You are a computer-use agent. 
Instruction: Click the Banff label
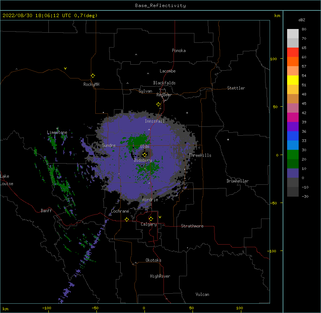(x=46, y=211)
